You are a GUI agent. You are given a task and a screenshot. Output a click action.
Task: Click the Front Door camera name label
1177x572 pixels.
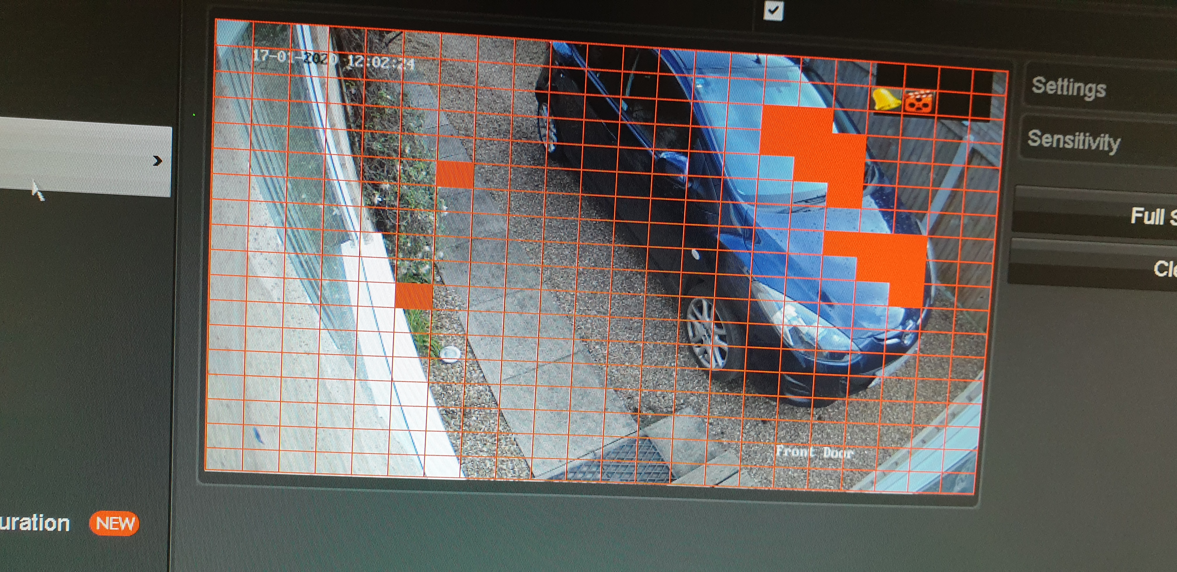coord(814,452)
